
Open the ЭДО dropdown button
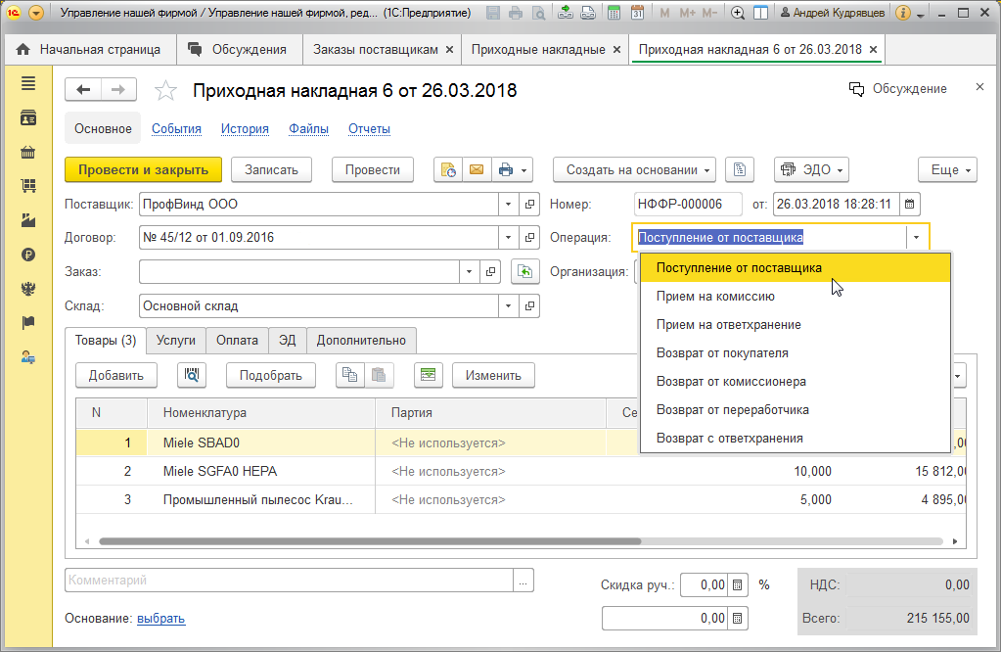click(811, 169)
